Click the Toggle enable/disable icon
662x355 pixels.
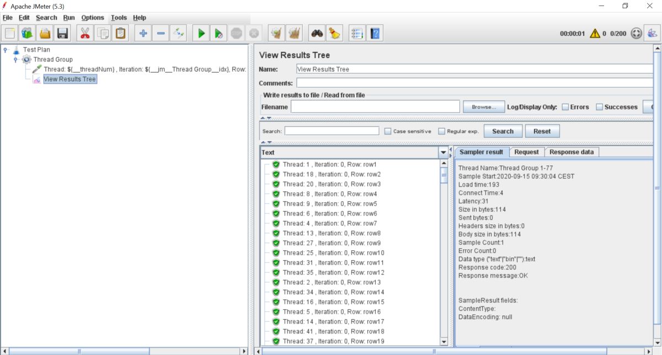point(178,33)
